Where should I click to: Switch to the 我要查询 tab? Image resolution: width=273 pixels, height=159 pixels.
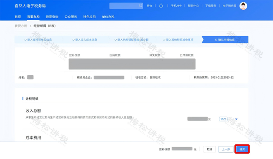tap(52, 17)
